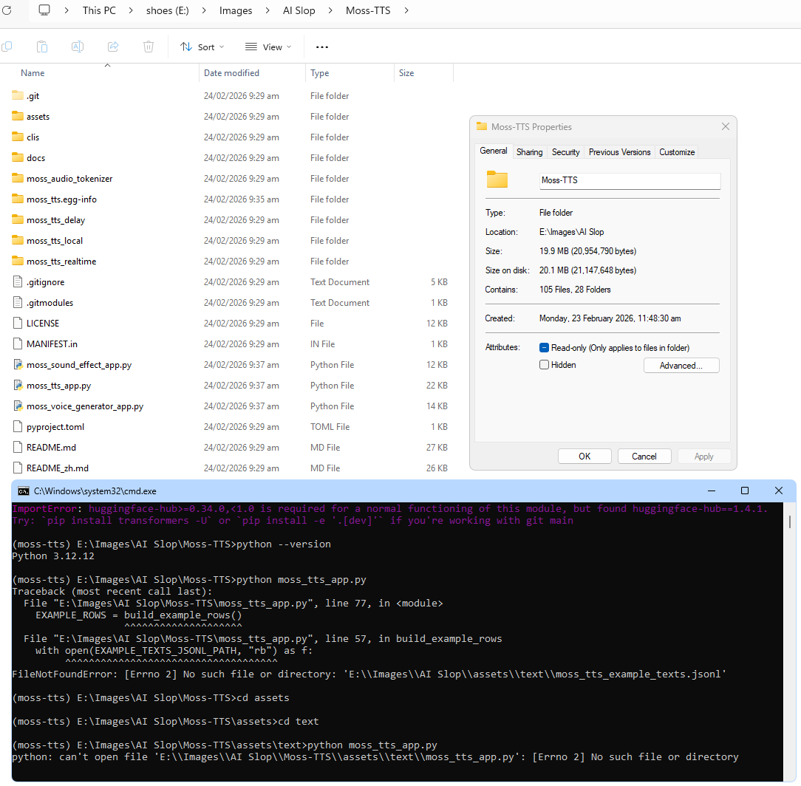
Task: Click the This PC monitor icon in breadcrumb
Action: tap(44, 10)
